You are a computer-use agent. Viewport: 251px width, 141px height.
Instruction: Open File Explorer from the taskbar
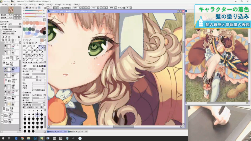pyautogui.click(x=29, y=138)
